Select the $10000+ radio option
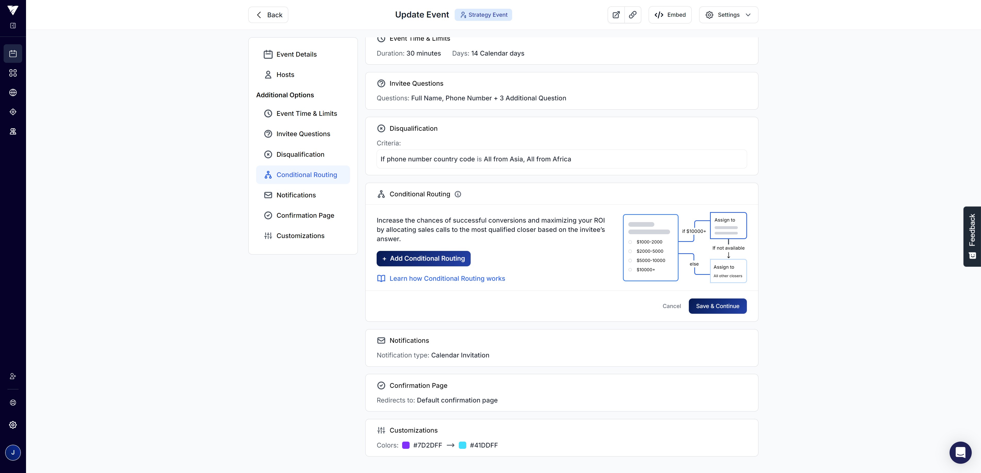The height and width of the screenshot is (473, 981). pos(630,270)
